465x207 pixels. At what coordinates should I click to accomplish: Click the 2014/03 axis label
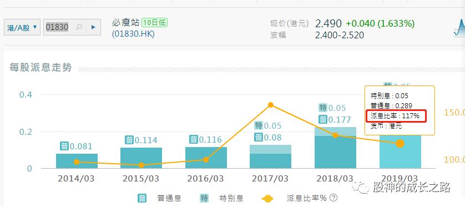point(76,179)
